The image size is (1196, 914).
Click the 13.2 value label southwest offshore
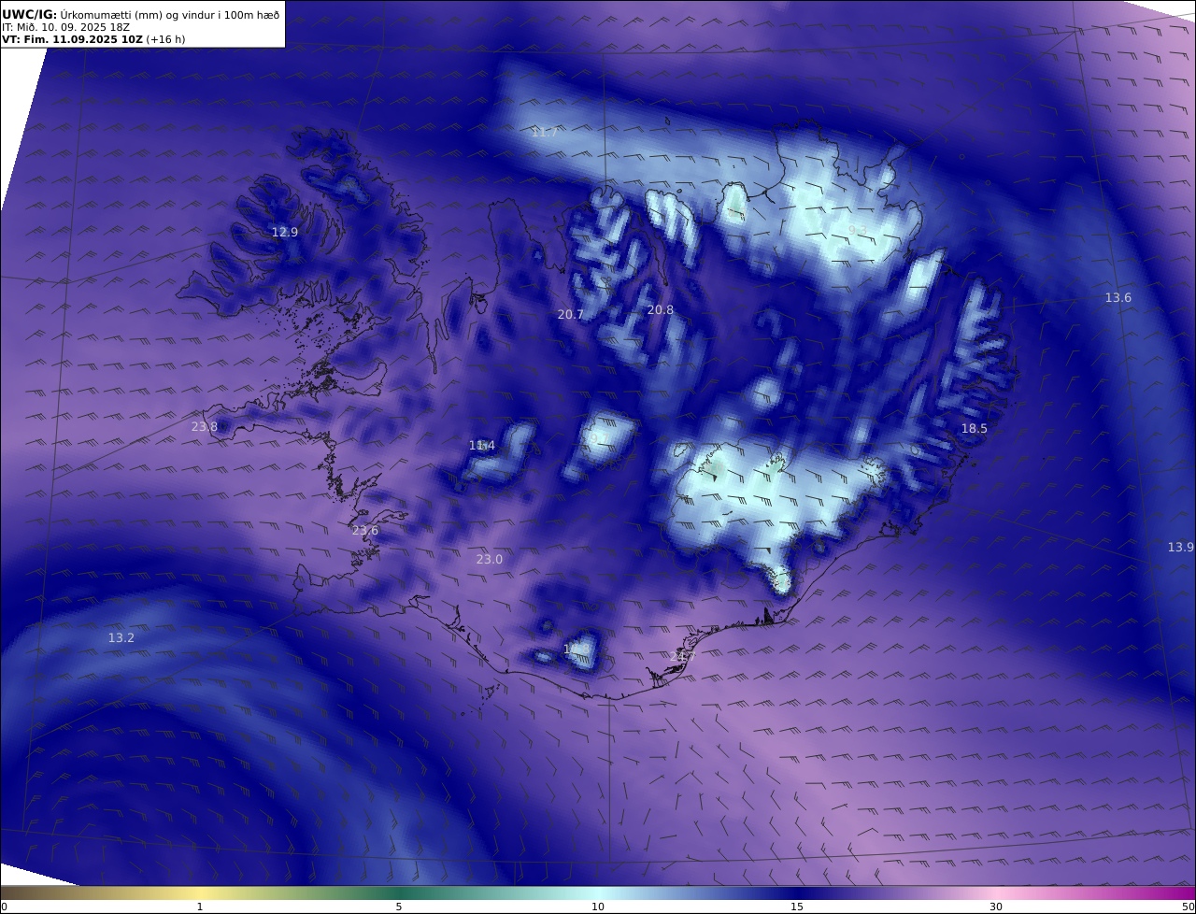pyautogui.click(x=121, y=637)
